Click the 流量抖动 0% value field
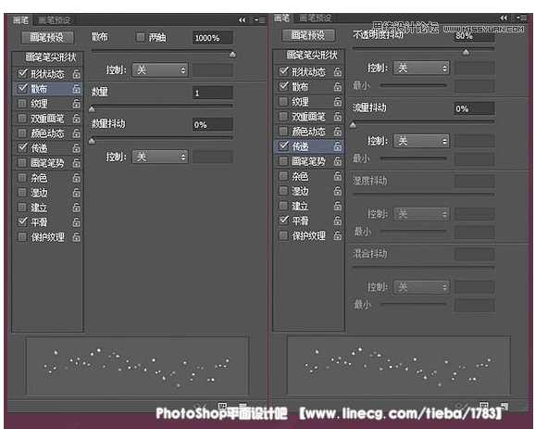Viewport: 548px width, 429px height. (474, 108)
